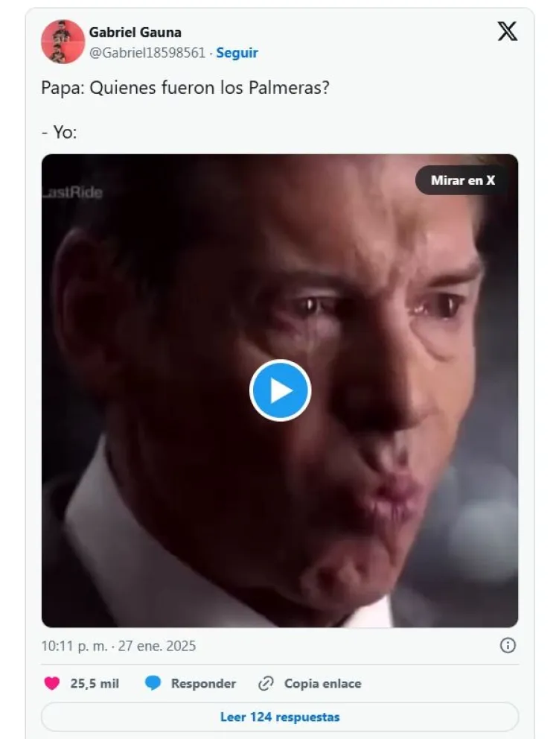
Task: Follow the account via Seguir
Action: [237, 53]
